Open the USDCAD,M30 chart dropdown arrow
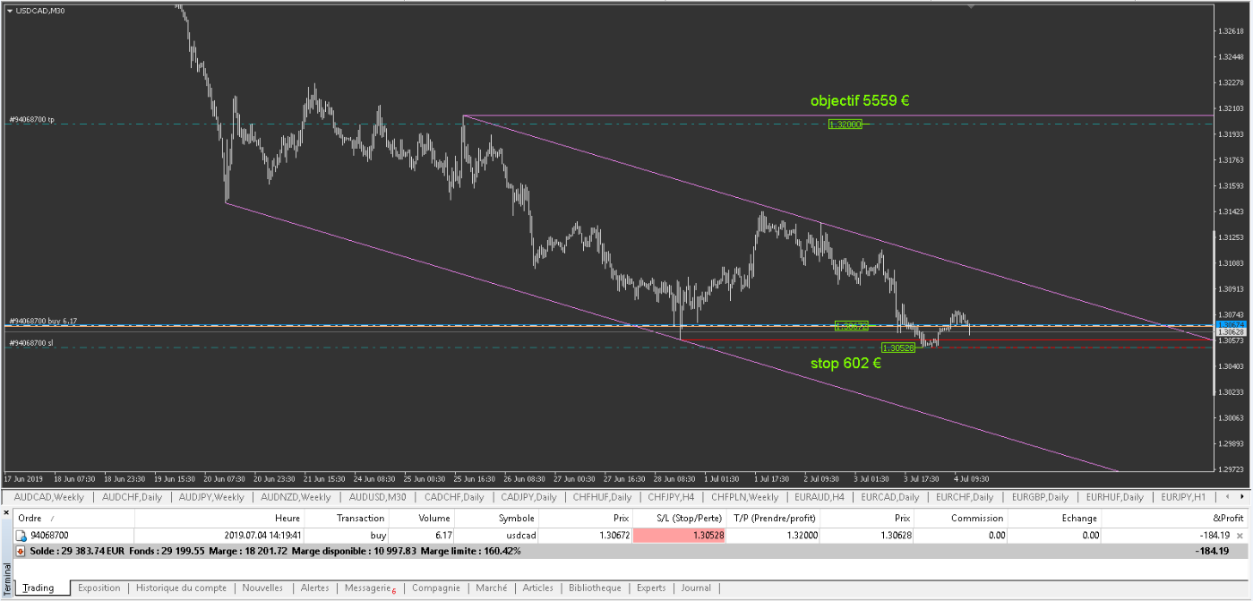The width and height of the screenshot is (1253, 601). [10, 11]
